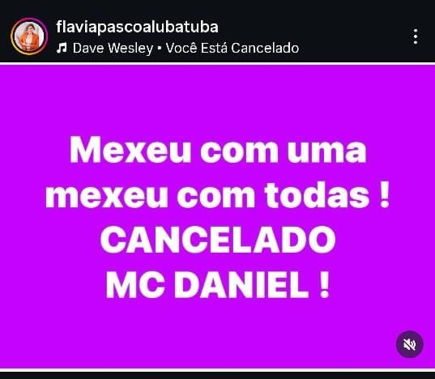Open the Você Está Cancelado song title

(232, 48)
